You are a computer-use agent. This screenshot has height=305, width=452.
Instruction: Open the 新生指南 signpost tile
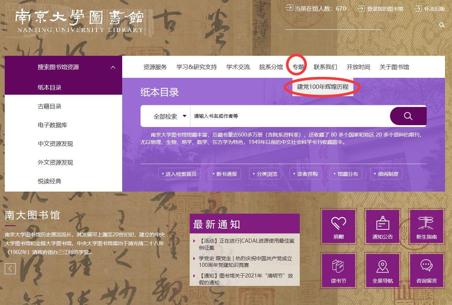(x=427, y=226)
